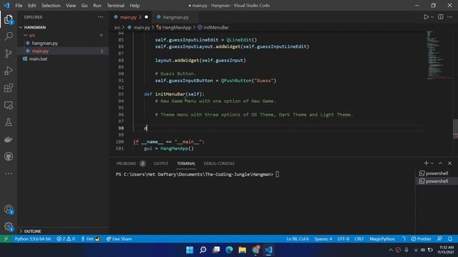Open editor More Actions ellipsis
This screenshot has height=257, width=458.
pos(450,17)
